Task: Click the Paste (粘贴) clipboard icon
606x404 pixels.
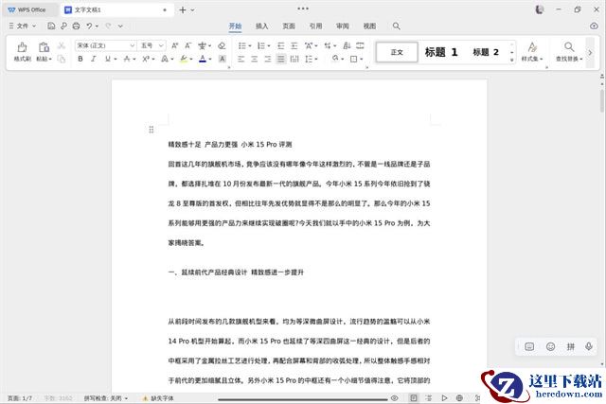Action: coord(44,47)
